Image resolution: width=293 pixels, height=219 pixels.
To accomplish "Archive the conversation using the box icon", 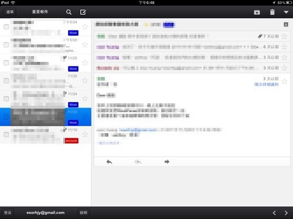I will pyautogui.click(x=257, y=12).
